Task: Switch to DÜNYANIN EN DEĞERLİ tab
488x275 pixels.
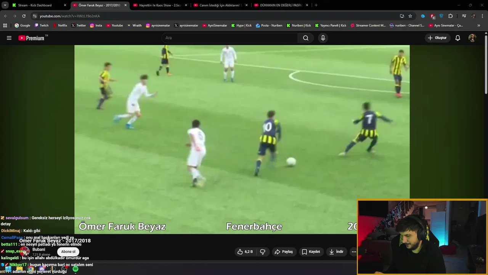Action: [281, 5]
